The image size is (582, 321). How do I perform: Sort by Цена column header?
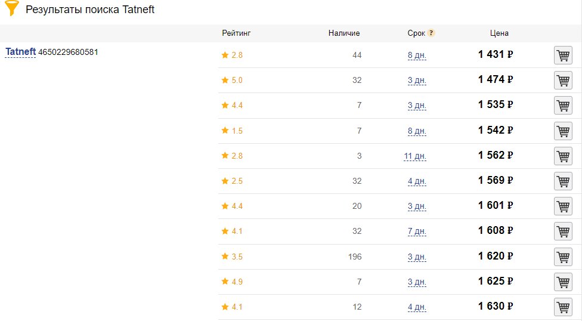point(499,33)
